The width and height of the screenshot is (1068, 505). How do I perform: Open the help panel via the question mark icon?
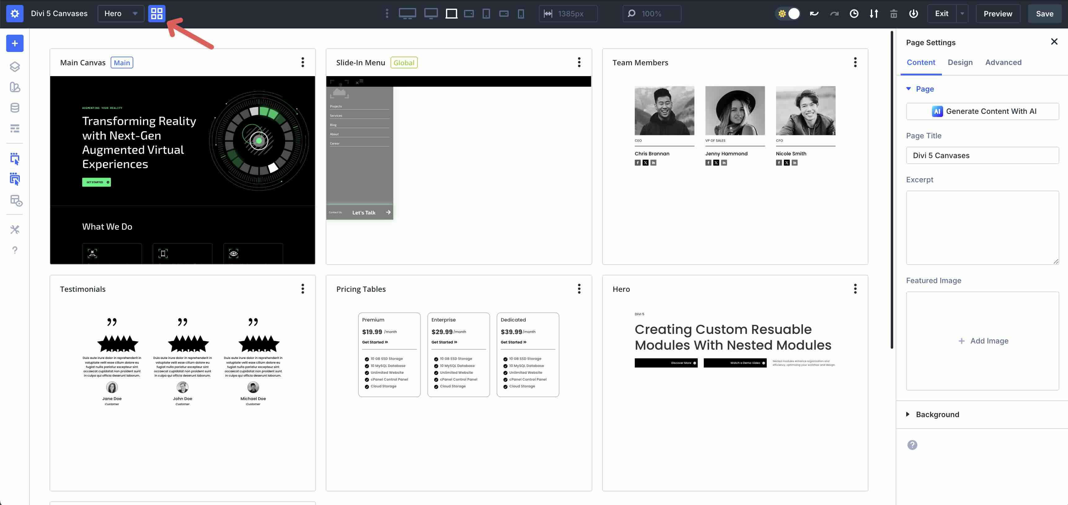15,250
